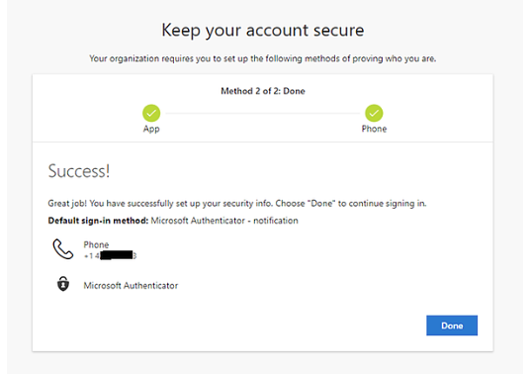The width and height of the screenshot is (532, 374).
Task: Click the green Phone step checkmark
Action: (374, 113)
